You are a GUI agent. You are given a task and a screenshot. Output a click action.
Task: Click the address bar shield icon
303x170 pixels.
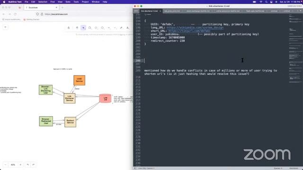coord(37,14)
